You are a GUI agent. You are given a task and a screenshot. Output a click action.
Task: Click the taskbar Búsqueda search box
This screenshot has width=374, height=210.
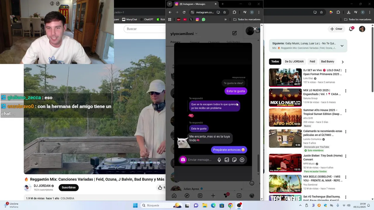(161, 206)
